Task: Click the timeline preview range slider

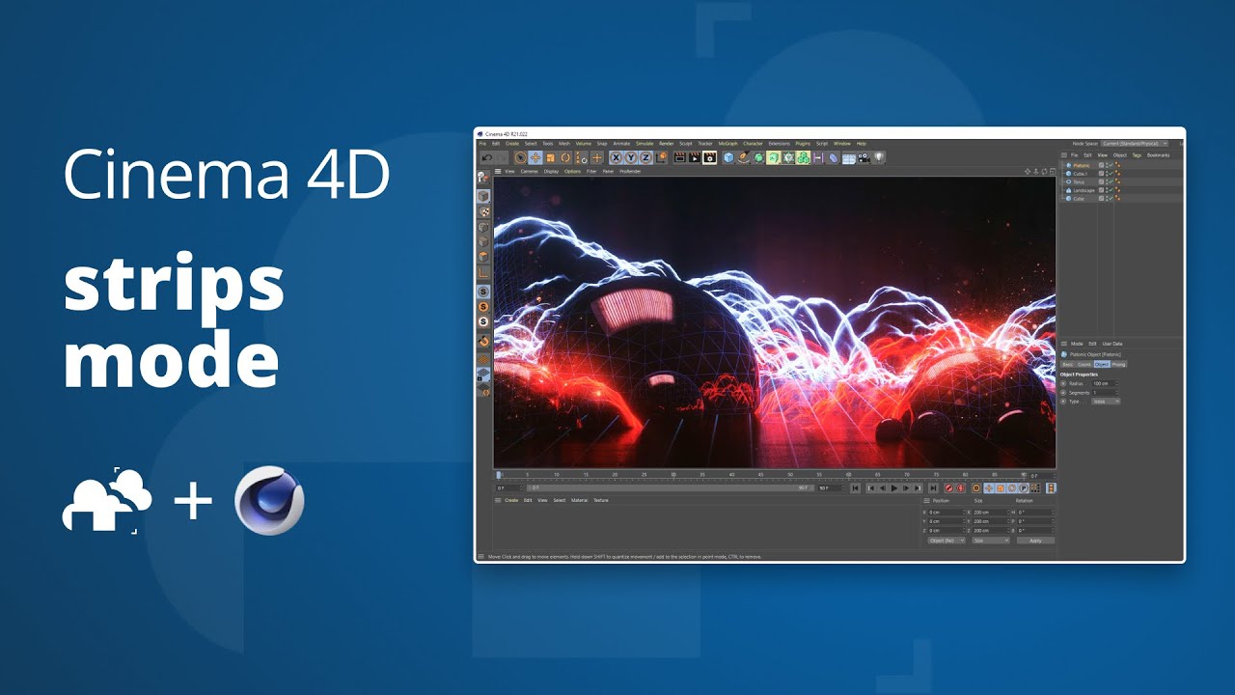Action: coord(671,488)
